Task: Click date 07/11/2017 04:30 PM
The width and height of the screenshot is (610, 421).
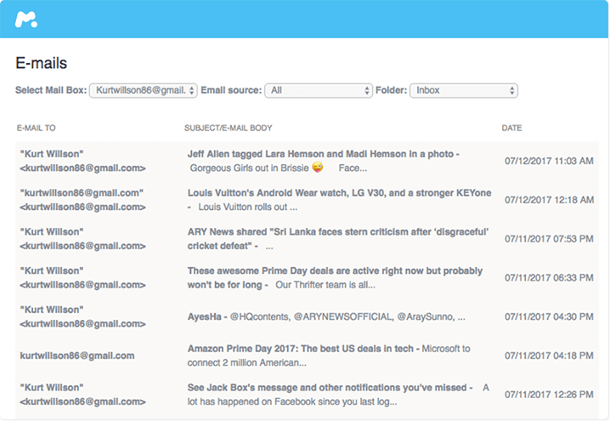Action: coord(549,316)
